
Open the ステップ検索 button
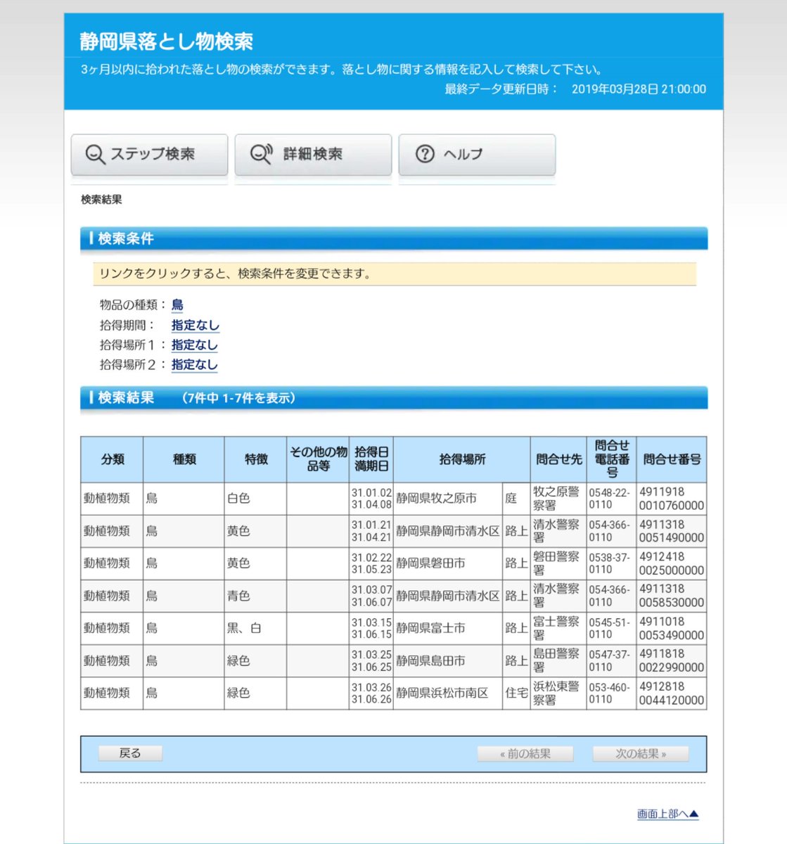click(x=149, y=155)
